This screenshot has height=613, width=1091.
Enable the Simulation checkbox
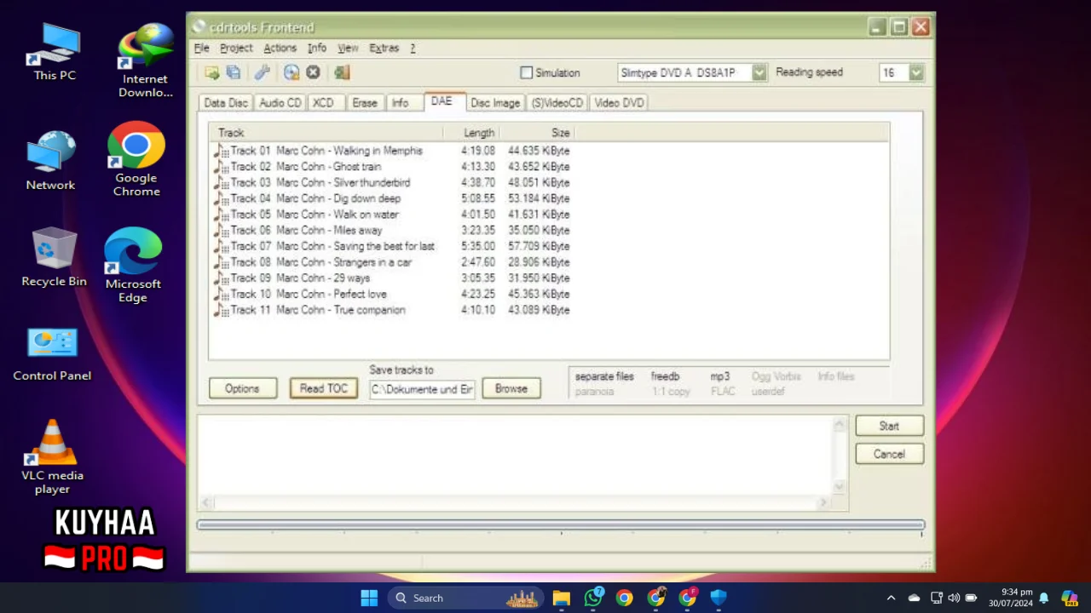527,73
